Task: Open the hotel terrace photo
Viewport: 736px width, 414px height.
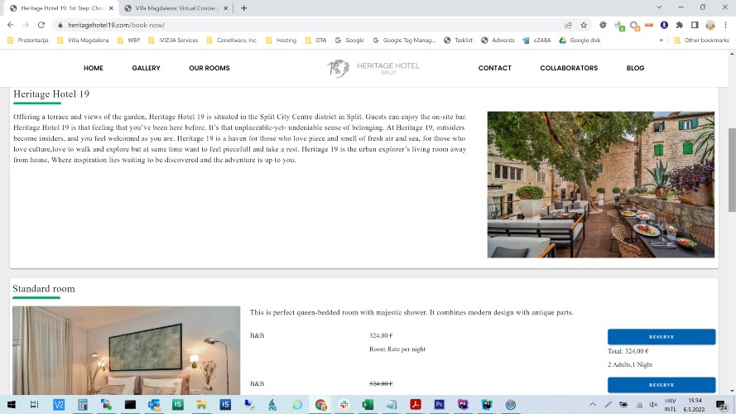Action: [x=601, y=185]
